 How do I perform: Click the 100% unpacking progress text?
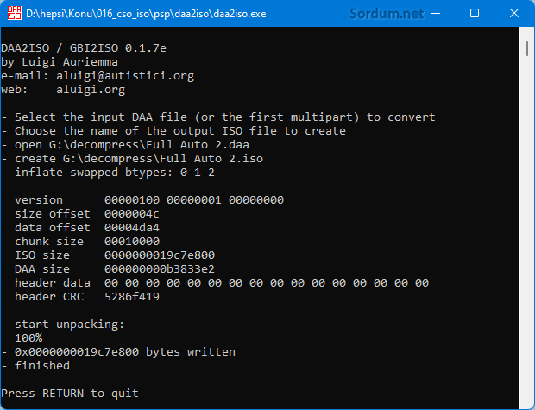[28, 338]
